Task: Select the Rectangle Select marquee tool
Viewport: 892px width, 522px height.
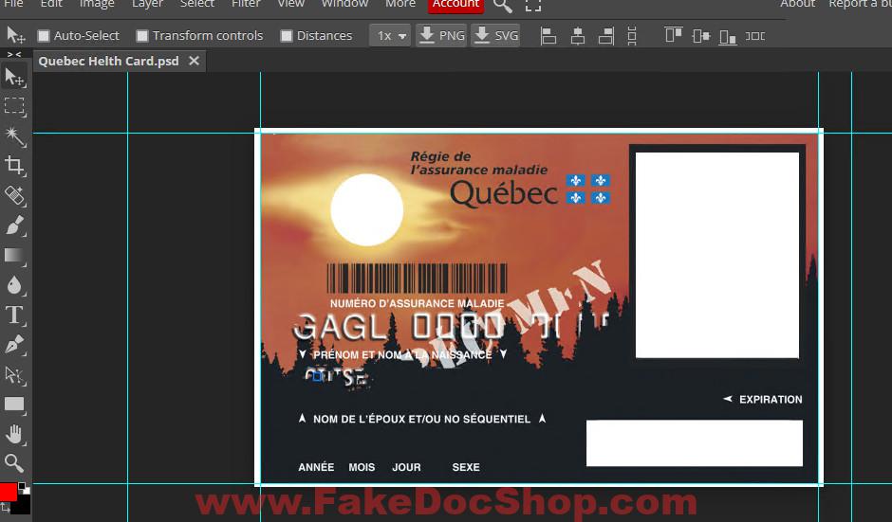Action: [x=14, y=106]
